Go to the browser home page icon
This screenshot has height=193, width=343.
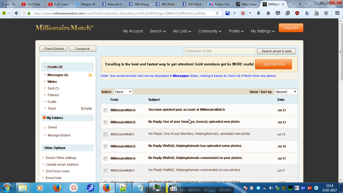coord(268,13)
